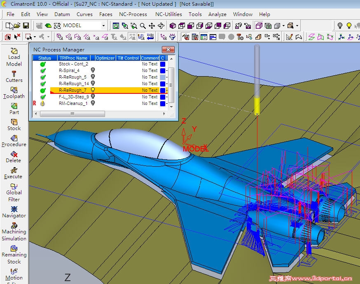Click the color swatch for RM-Cleanup_1
The width and height of the screenshot is (360, 284).
(x=163, y=103)
